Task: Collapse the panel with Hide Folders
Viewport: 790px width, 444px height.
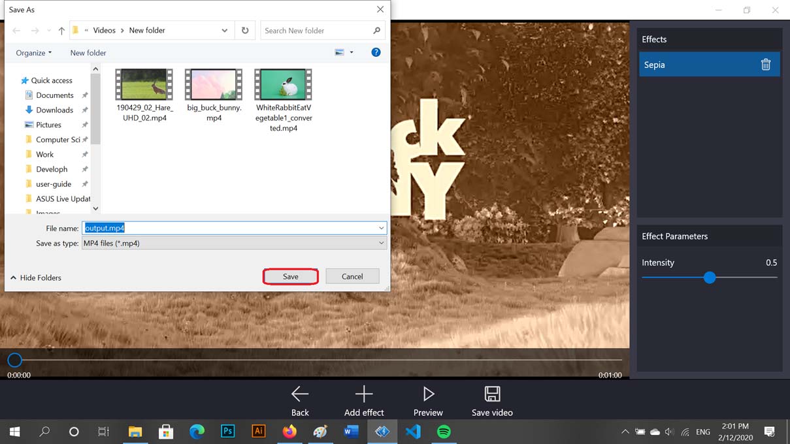Action: (x=36, y=277)
